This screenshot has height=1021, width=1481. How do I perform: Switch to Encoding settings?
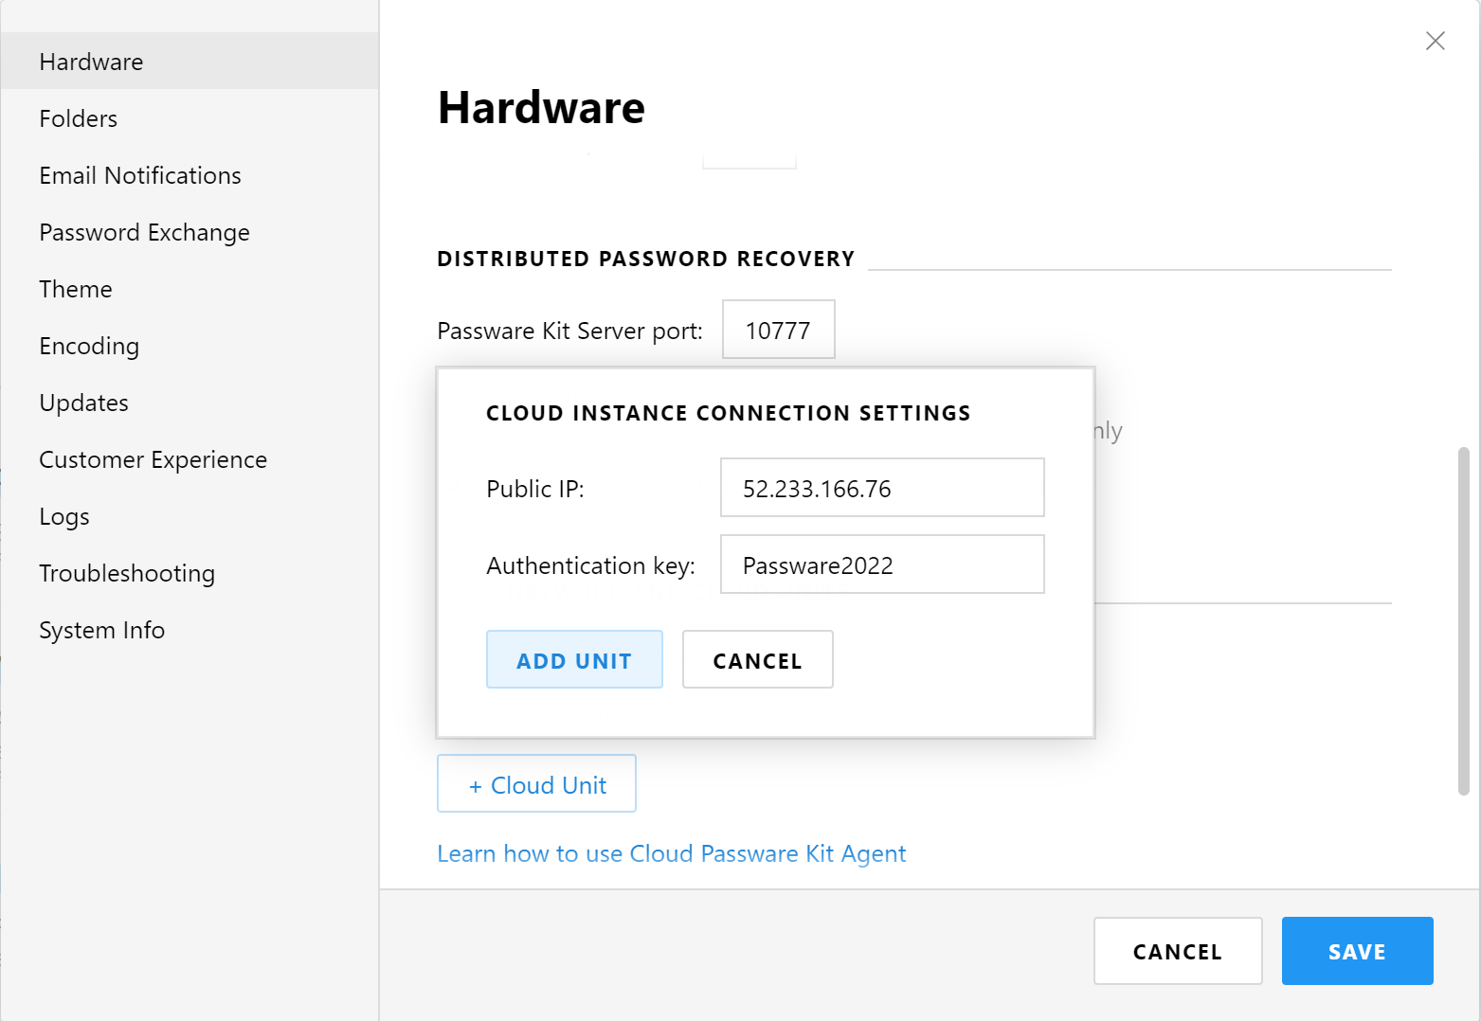[x=190, y=346]
